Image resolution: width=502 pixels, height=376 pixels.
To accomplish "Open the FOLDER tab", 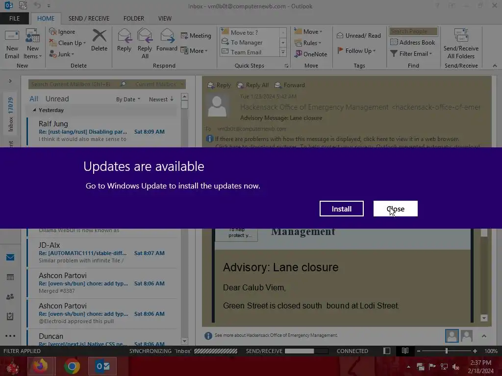I will pos(134,19).
